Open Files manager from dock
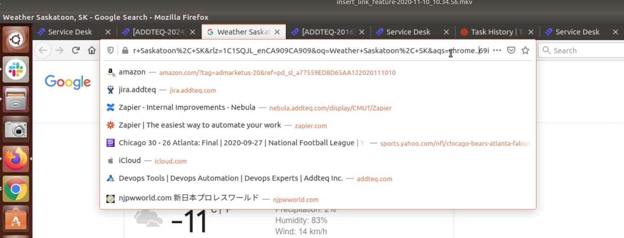 click(16, 99)
